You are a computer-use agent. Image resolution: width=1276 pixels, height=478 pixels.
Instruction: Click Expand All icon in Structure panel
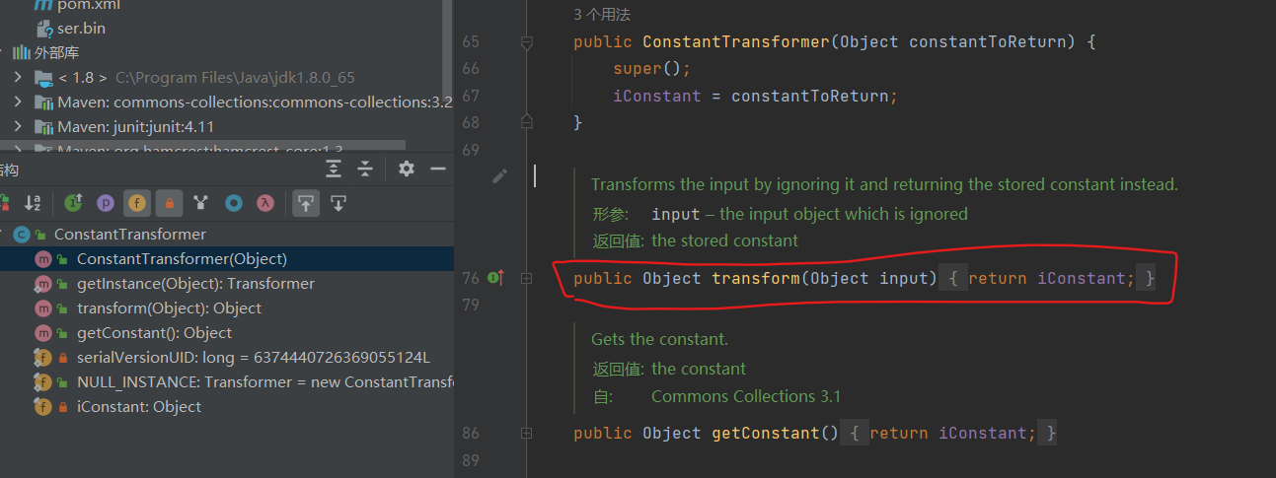click(334, 170)
